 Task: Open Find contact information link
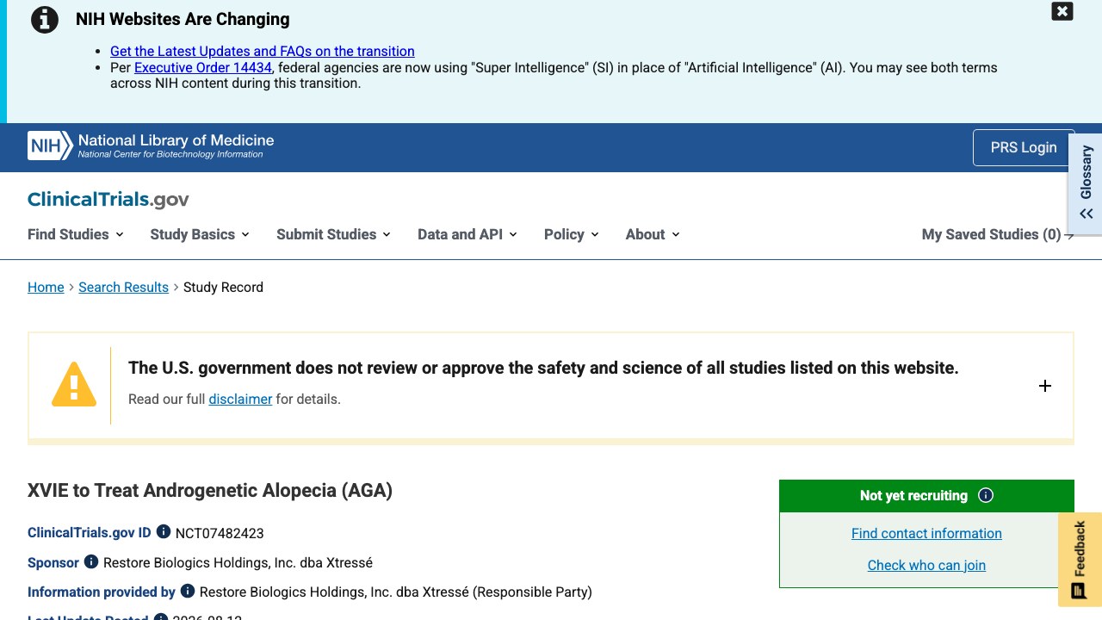926,533
